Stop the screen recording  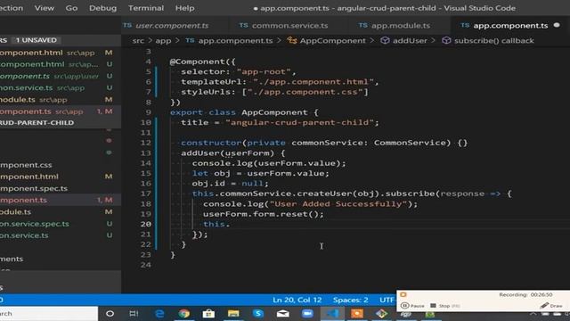pyautogui.click(x=445, y=306)
